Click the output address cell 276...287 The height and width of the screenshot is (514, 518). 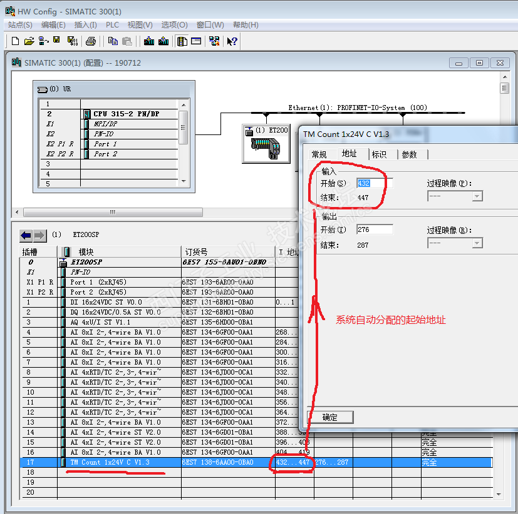point(332,462)
